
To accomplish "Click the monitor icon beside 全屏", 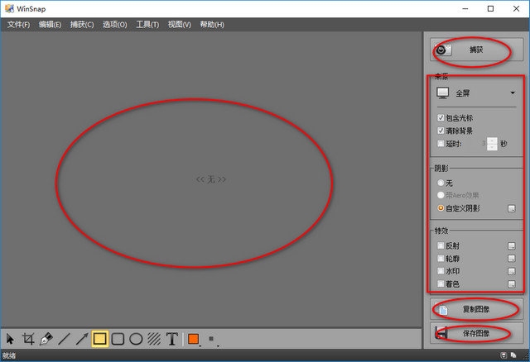I will pyautogui.click(x=443, y=93).
